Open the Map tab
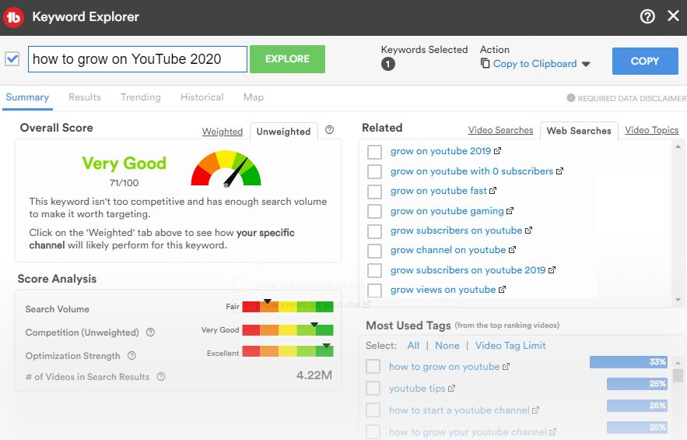687x440 pixels. [x=254, y=97]
